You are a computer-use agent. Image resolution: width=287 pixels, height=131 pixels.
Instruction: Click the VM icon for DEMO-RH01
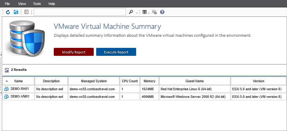pos(6,89)
